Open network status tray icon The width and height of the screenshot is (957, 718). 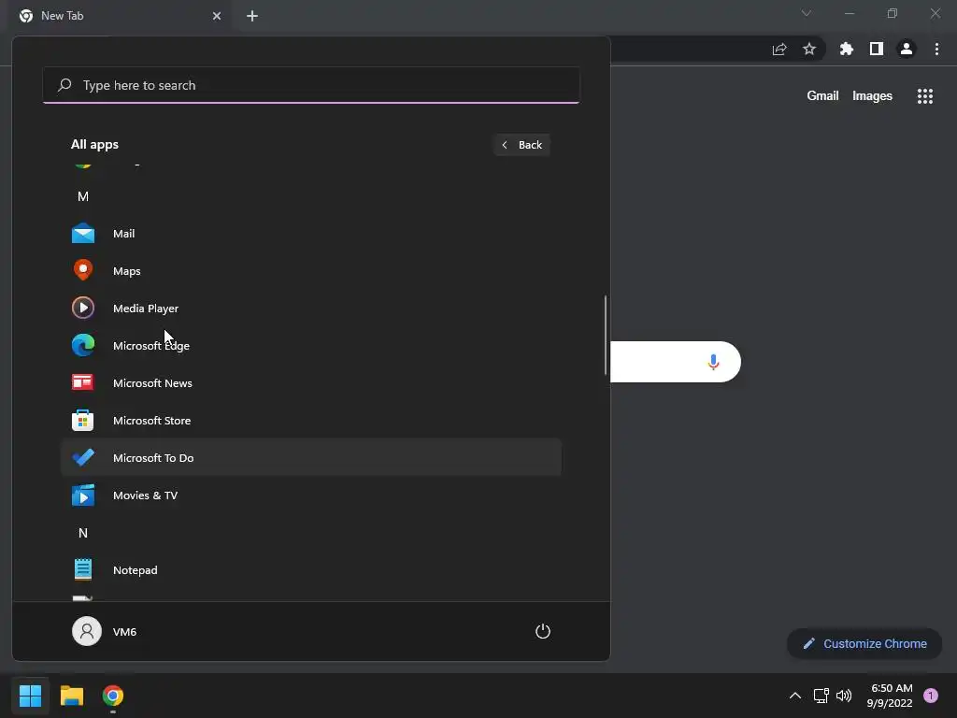tap(821, 696)
